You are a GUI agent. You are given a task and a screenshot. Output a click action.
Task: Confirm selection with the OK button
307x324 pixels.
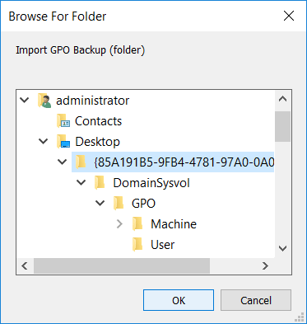[x=179, y=300]
